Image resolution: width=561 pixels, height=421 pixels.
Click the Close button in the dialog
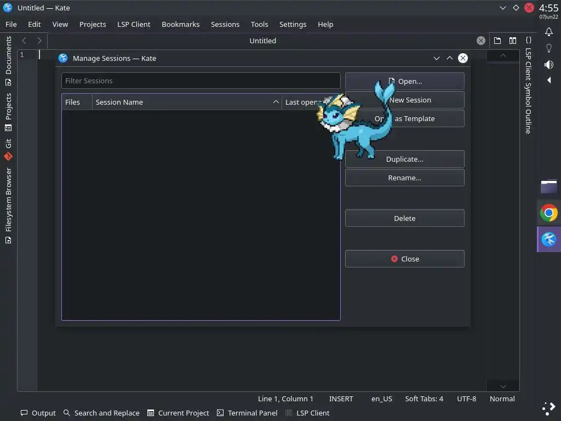405,259
